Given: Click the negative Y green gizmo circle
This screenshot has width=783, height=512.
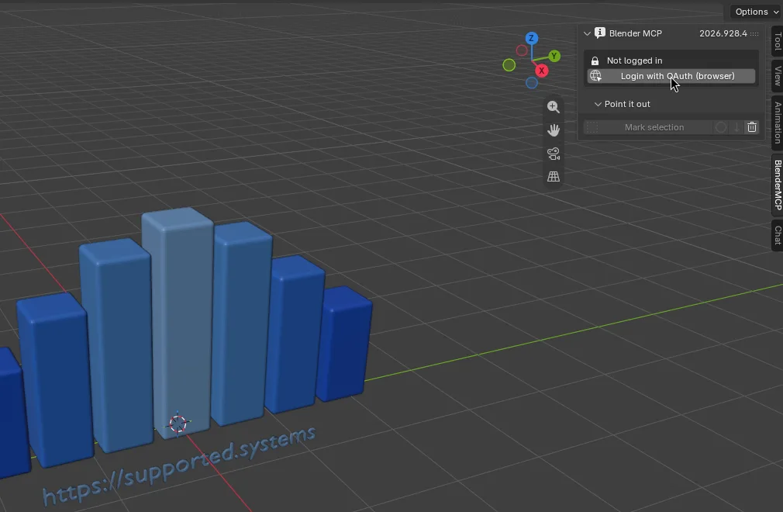Looking at the screenshot, I should click(509, 65).
